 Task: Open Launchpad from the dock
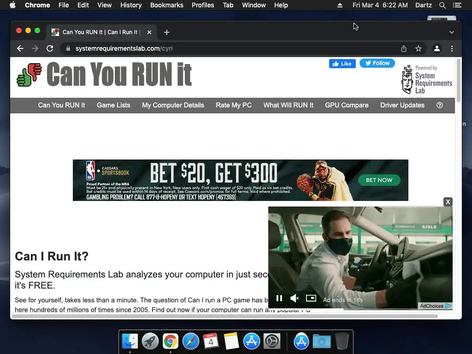click(150, 341)
